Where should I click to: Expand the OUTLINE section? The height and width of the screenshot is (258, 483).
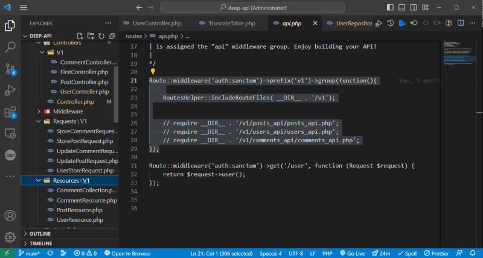pos(69,234)
